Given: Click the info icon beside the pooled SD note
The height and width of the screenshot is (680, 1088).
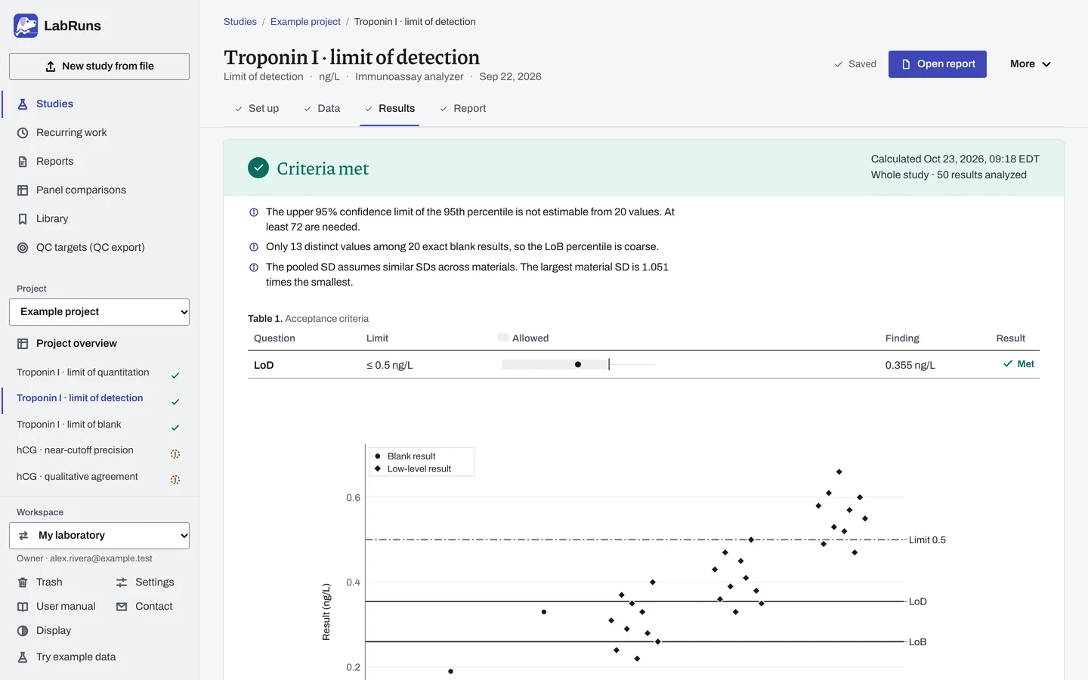Looking at the screenshot, I should click(x=254, y=267).
